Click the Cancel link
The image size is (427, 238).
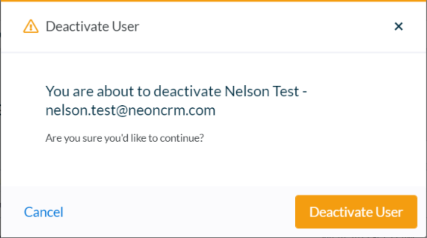pyautogui.click(x=44, y=212)
